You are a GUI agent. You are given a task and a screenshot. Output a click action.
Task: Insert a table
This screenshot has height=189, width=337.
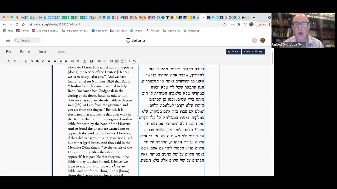pos(117,61)
